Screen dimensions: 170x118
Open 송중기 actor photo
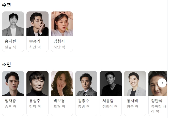pyautogui.click(x=38, y=24)
